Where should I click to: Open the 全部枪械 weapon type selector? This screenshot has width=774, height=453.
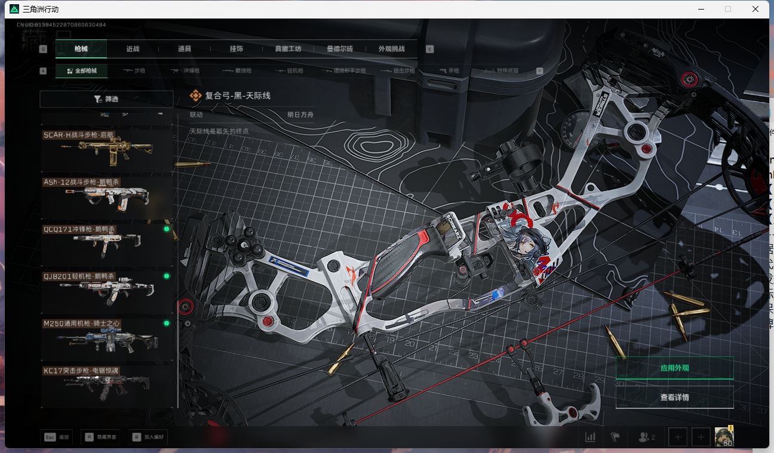click(81, 70)
